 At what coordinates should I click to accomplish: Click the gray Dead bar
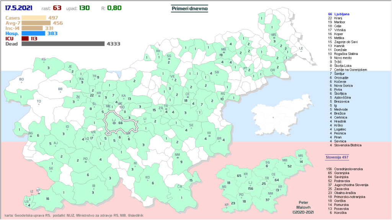pos(63,44)
